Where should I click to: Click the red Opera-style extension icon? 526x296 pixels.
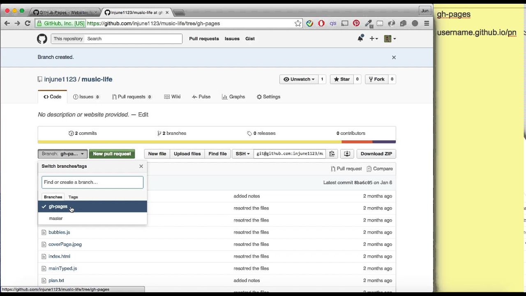pyautogui.click(x=321, y=23)
